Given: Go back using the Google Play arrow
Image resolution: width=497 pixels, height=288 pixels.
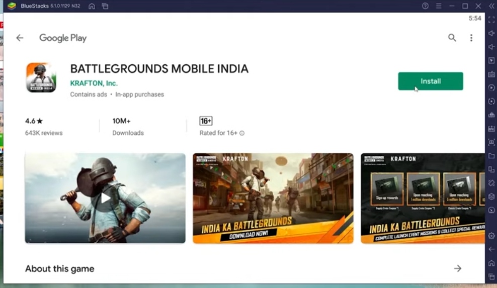Looking at the screenshot, I should point(20,38).
